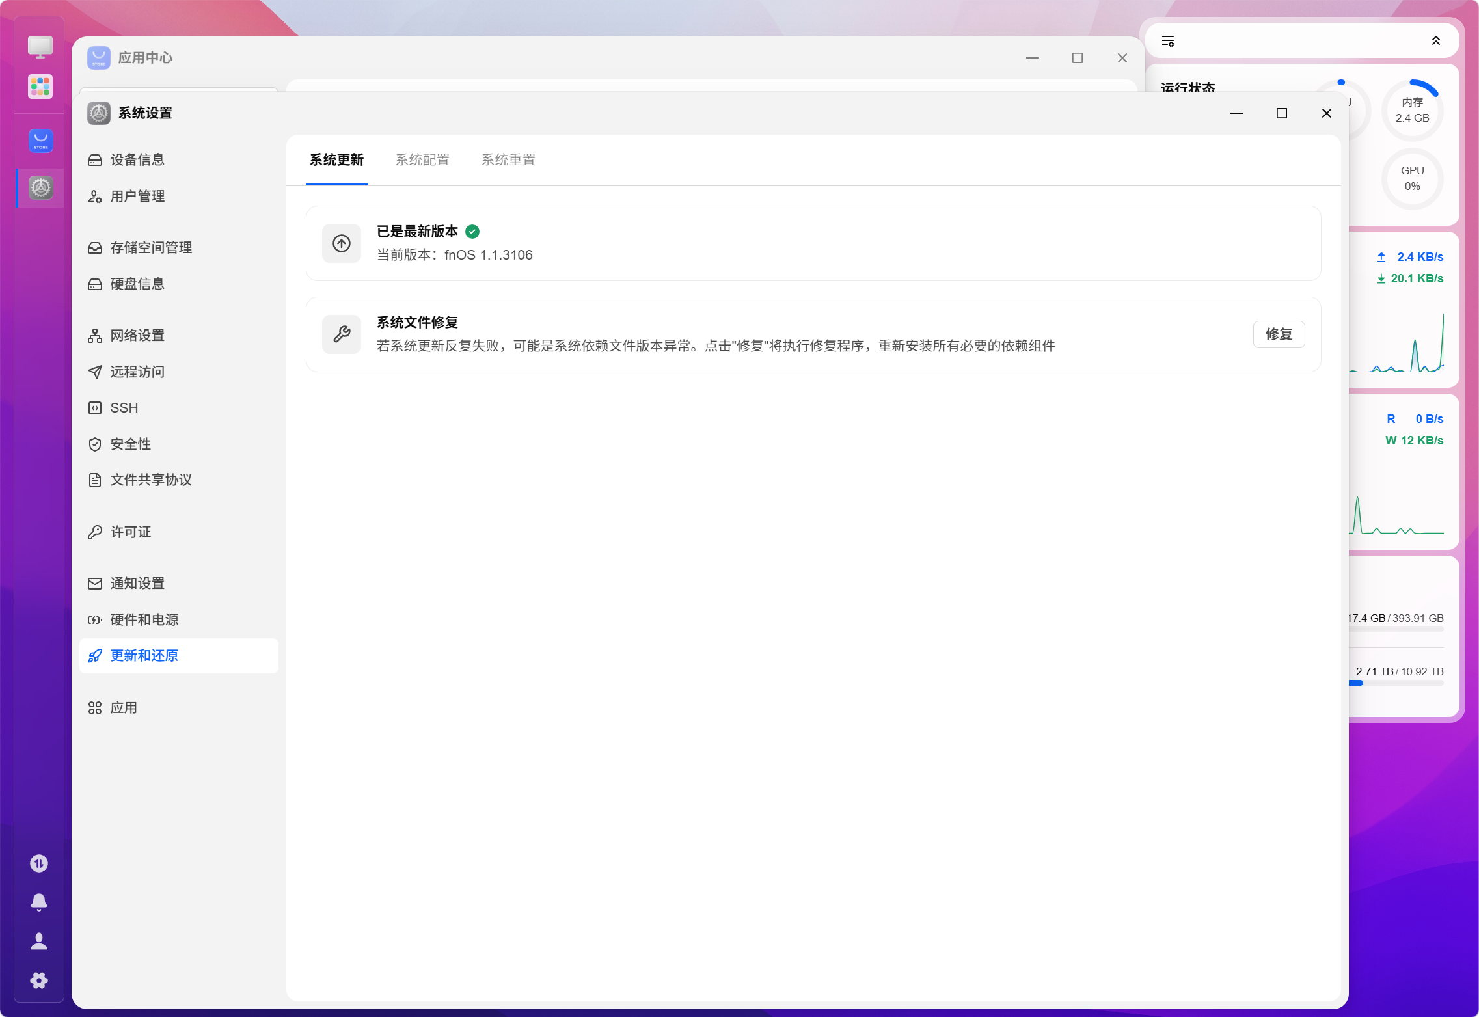Viewport: 1479px width, 1017px height.
Task: Open the notifications bell icon
Action: [39, 902]
